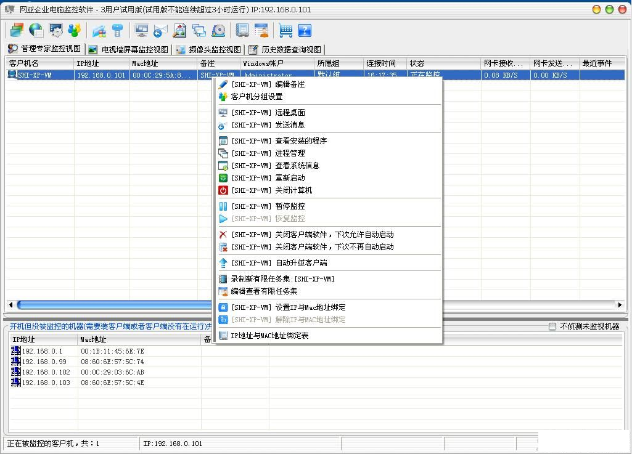
Task: Click the disc icon in the toolbar
Action: 218,30
